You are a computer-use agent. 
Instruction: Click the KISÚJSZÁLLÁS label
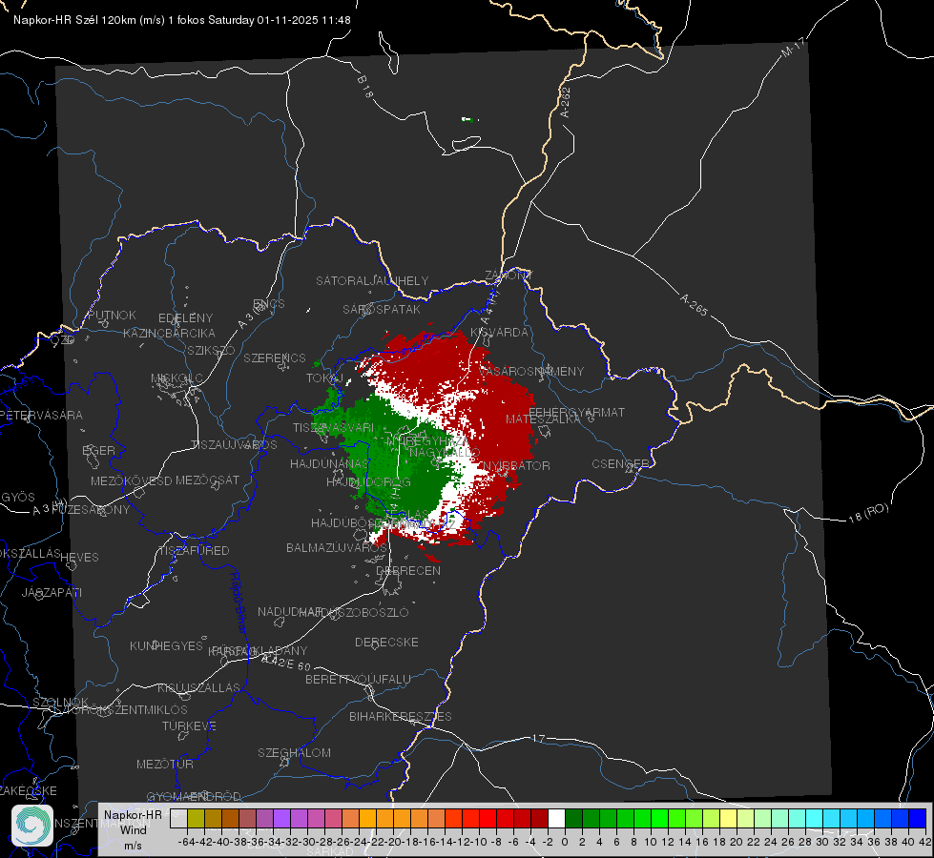coord(199,687)
